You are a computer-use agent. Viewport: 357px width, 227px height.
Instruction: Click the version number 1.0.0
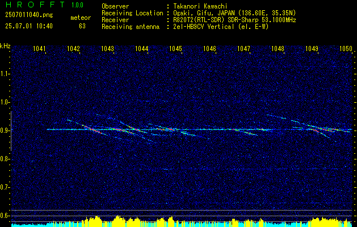tap(77, 5)
